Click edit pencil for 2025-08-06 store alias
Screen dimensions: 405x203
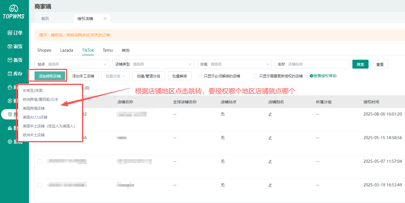pos(270,114)
